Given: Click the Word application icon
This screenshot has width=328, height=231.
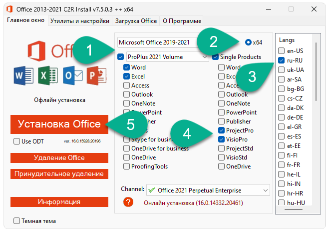Looking at the screenshot, I should click(23, 76).
